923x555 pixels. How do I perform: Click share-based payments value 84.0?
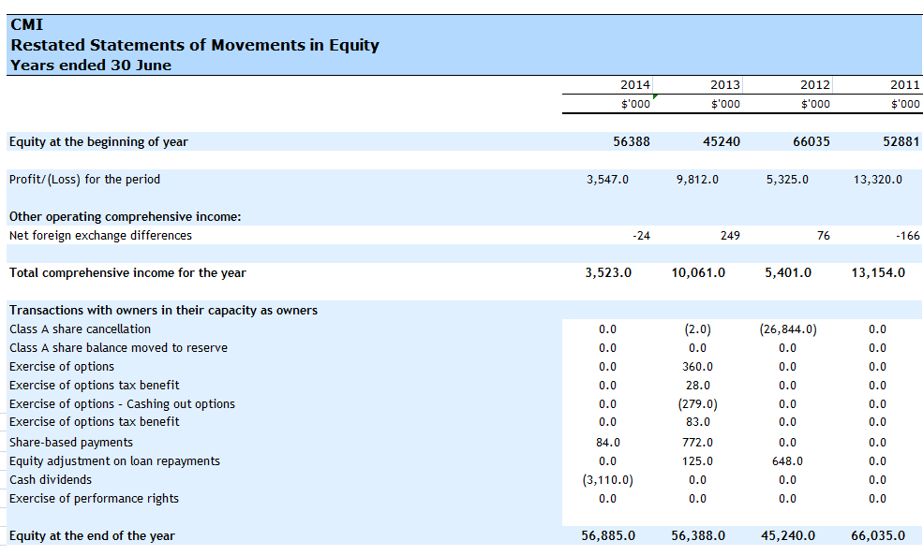tap(607, 442)
